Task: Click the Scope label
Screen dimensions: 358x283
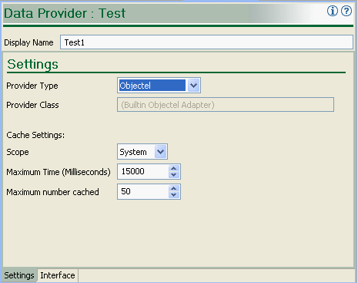Action: point(18,152)
